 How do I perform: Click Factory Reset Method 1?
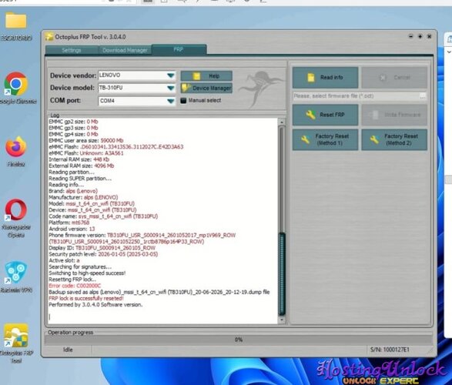point(325,139)
